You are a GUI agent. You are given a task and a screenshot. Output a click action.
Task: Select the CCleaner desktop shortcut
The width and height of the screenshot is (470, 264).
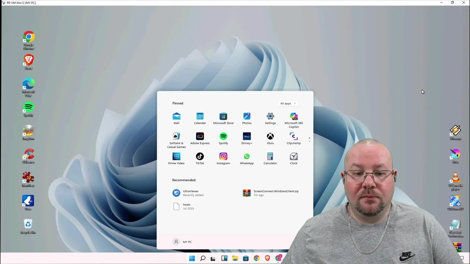29,156
